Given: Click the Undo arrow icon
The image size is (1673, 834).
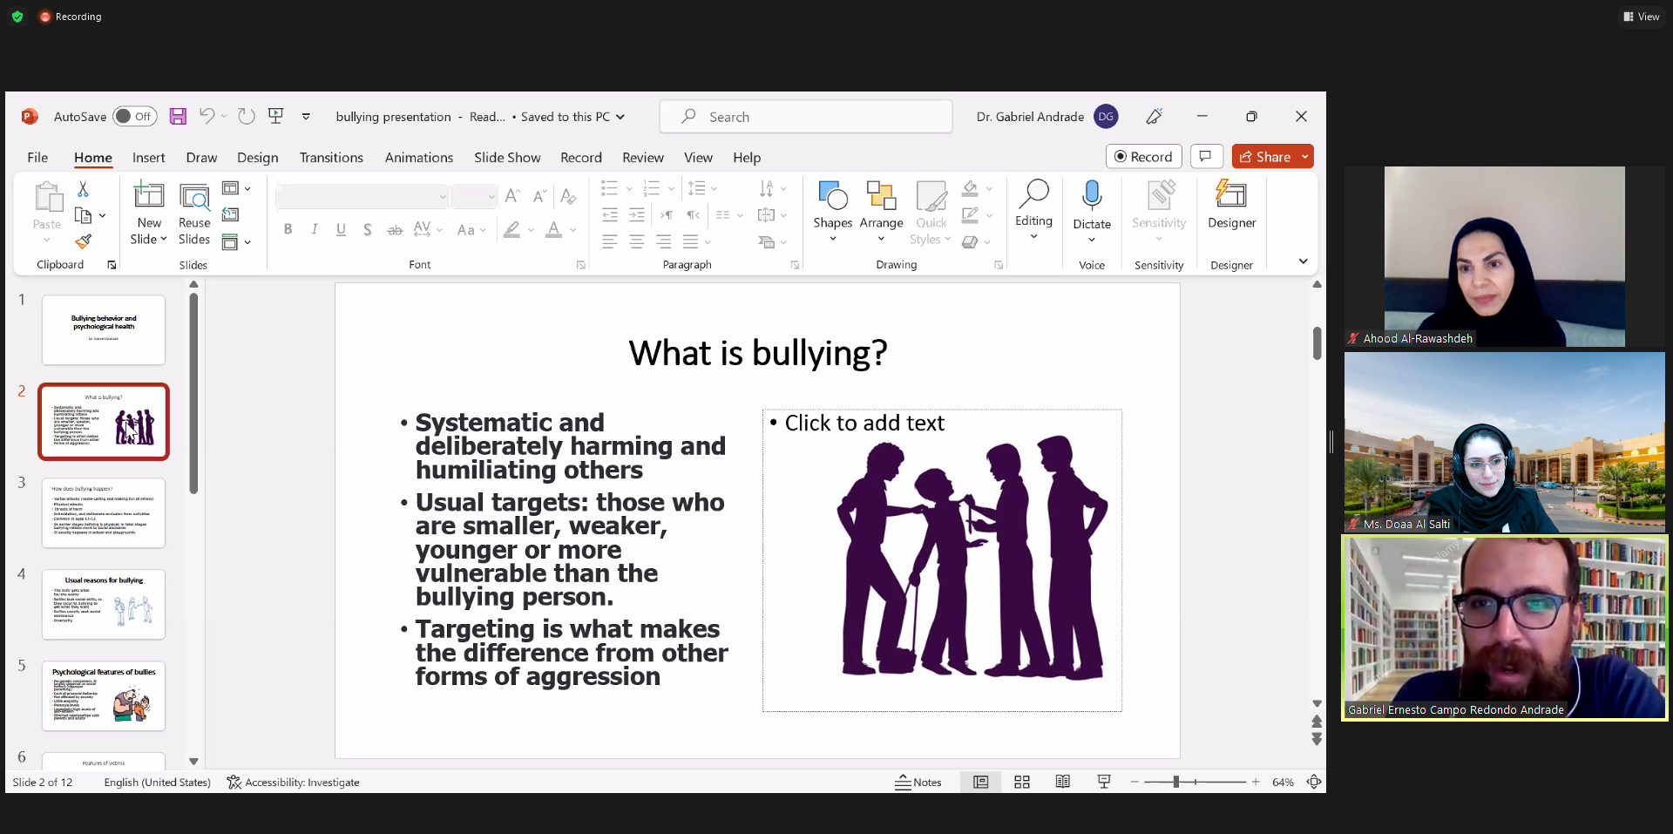Looking at the screenshot, I should (207, 116).
